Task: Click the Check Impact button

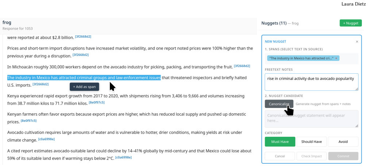Action: coord(311,156)
